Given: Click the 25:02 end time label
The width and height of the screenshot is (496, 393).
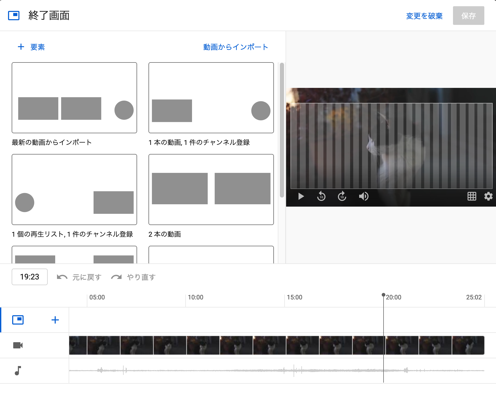Looking at the screenshot, I should [x=474, y=297].
